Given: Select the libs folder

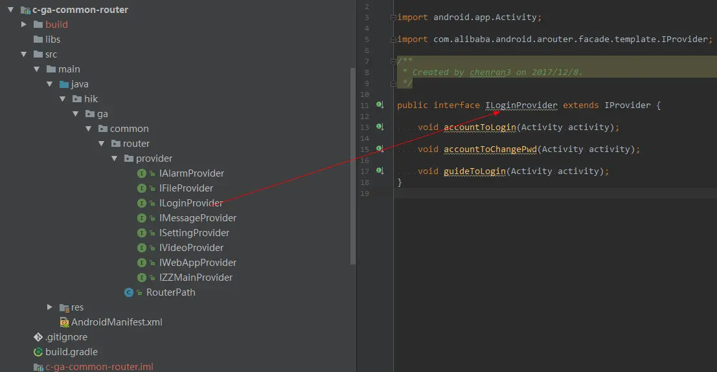Looking at the screenshot, I should click(52, 39).
